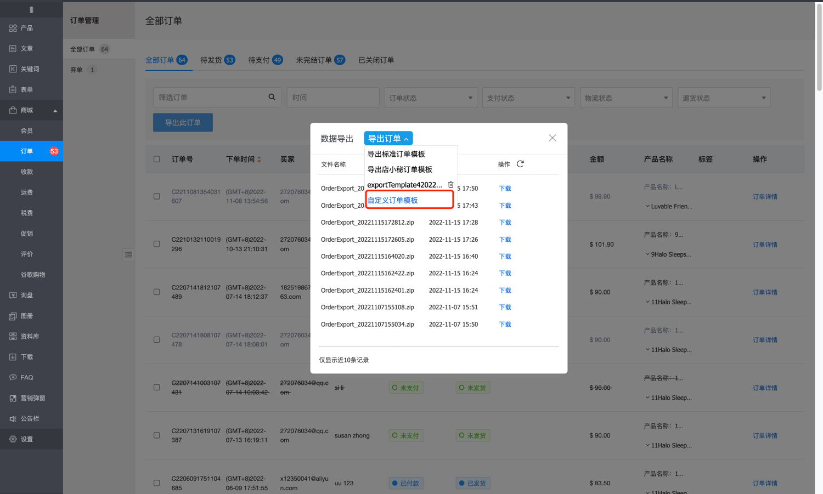Collapse the 商城 sidebar menu group
The height and width of the screenshot is (494, 823).
pyautogui.click(x=55, y=110)
